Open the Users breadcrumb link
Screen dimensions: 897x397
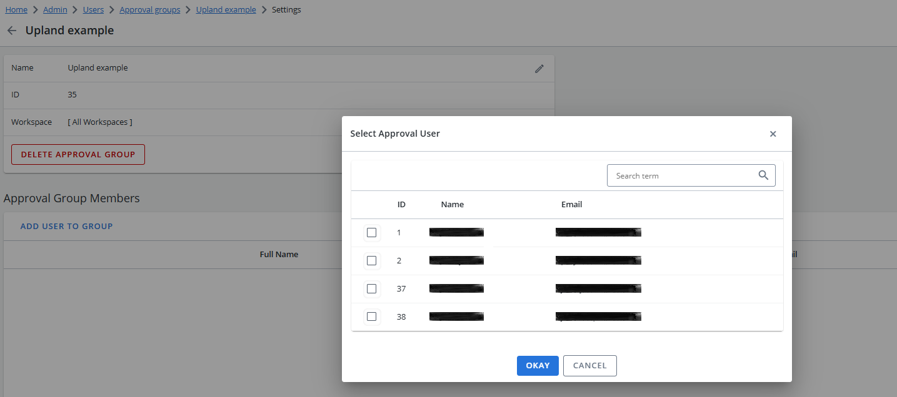(x=93, y=10)
